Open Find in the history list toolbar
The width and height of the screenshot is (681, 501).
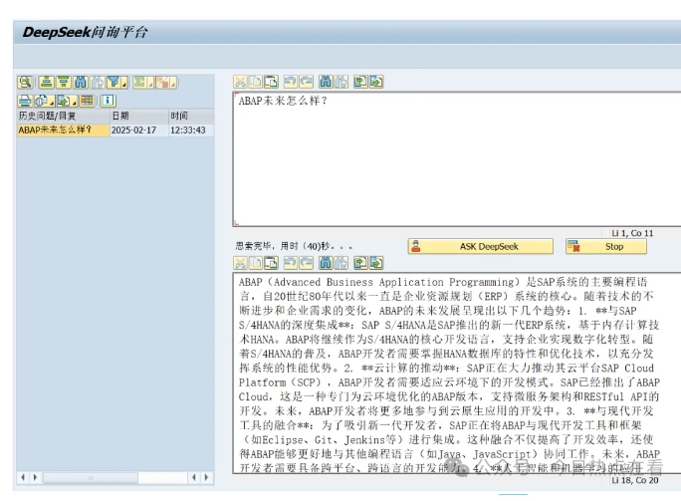81,82
